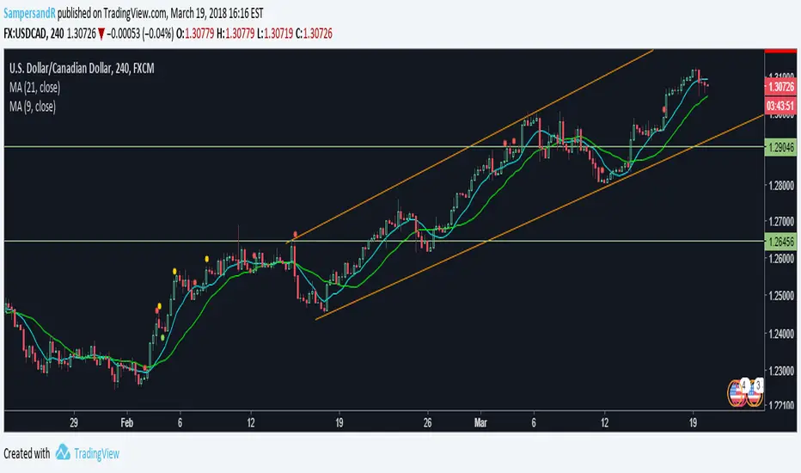The height and width of the screenshot is (473, 801).
Task: Click the 1.27000 price axis value
Action: point(781,222)
